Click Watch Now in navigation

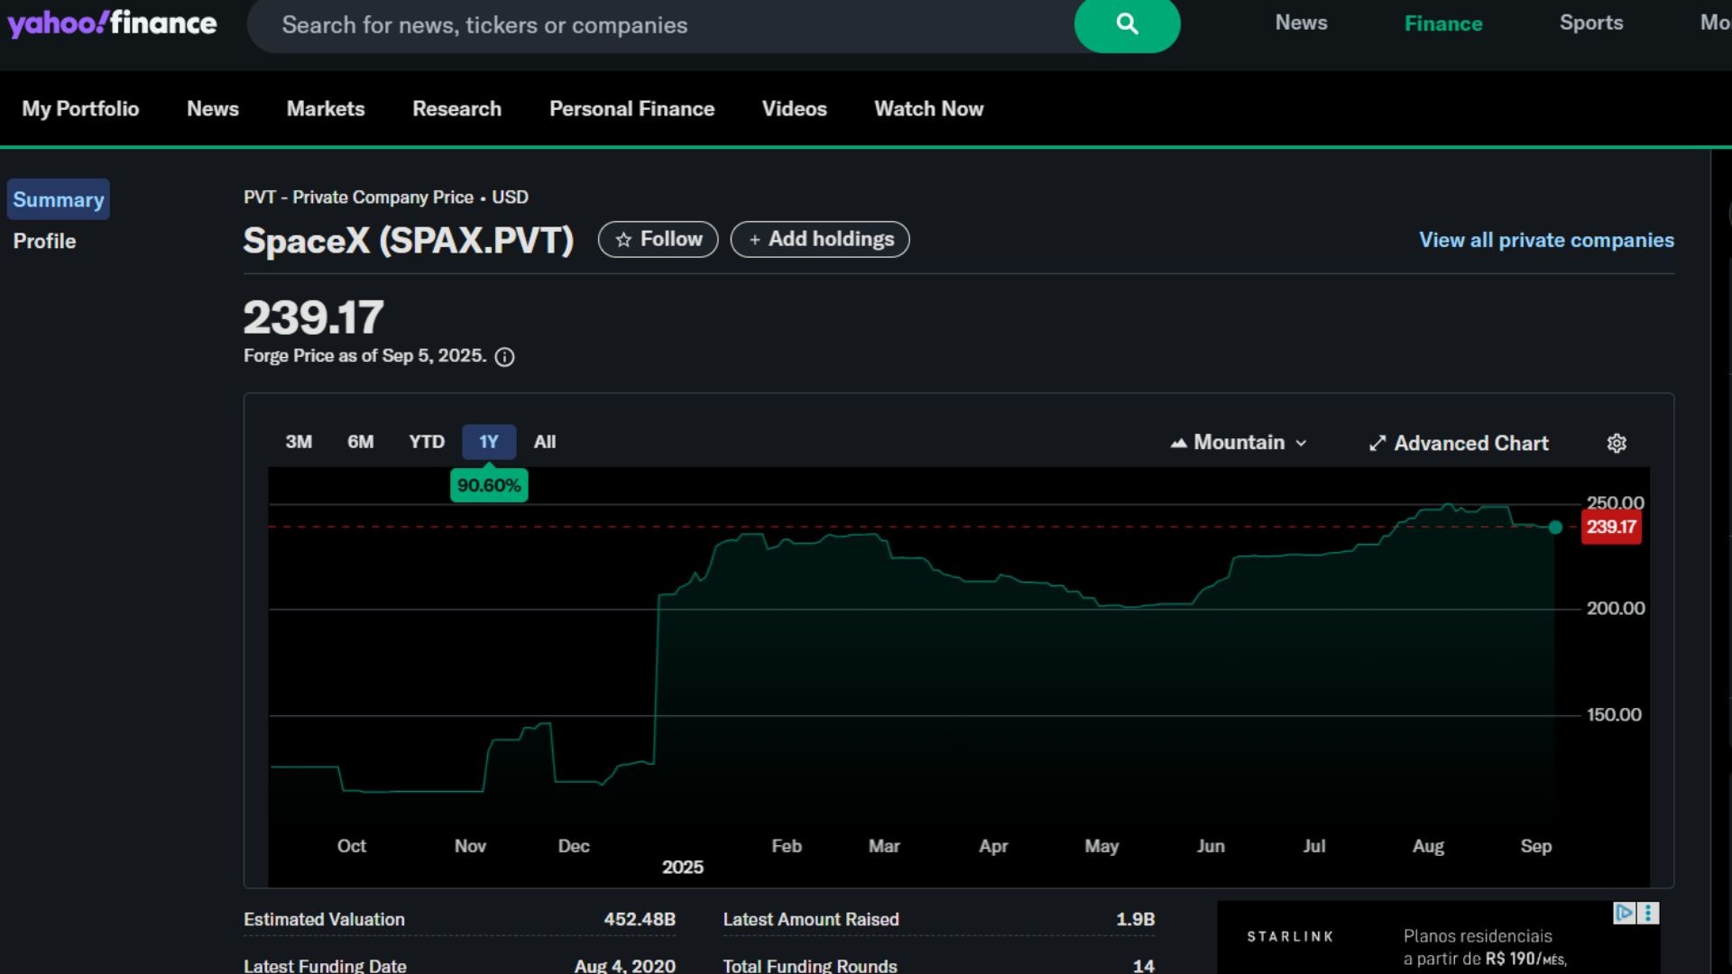point(928,108)
